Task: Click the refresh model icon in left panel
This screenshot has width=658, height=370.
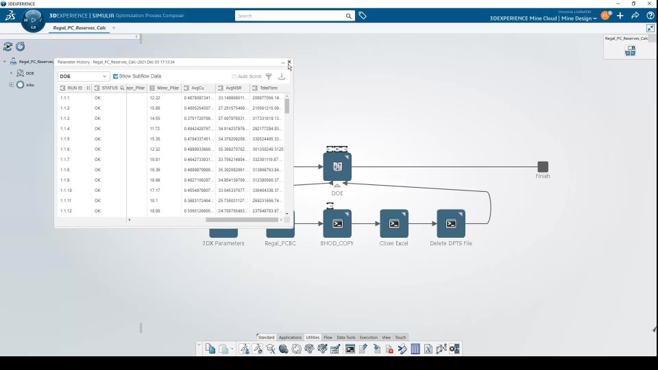Action: tap(8, 46)
